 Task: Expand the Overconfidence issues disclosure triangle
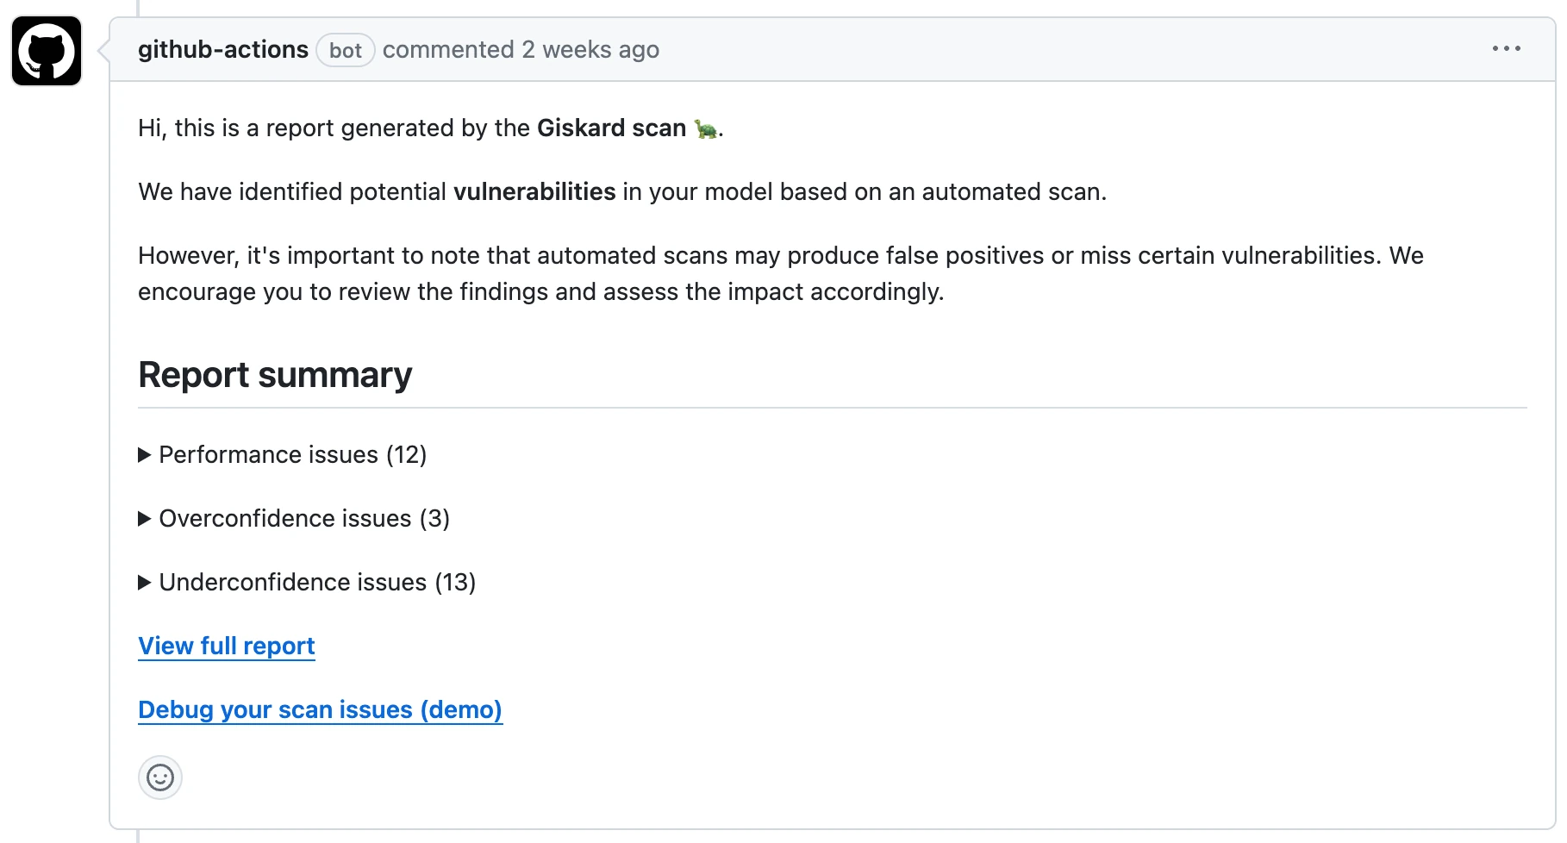(x=145, y=519)
